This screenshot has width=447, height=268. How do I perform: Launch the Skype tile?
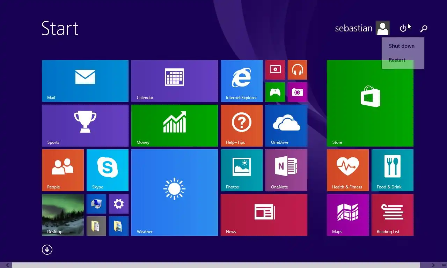pos(108,170)
